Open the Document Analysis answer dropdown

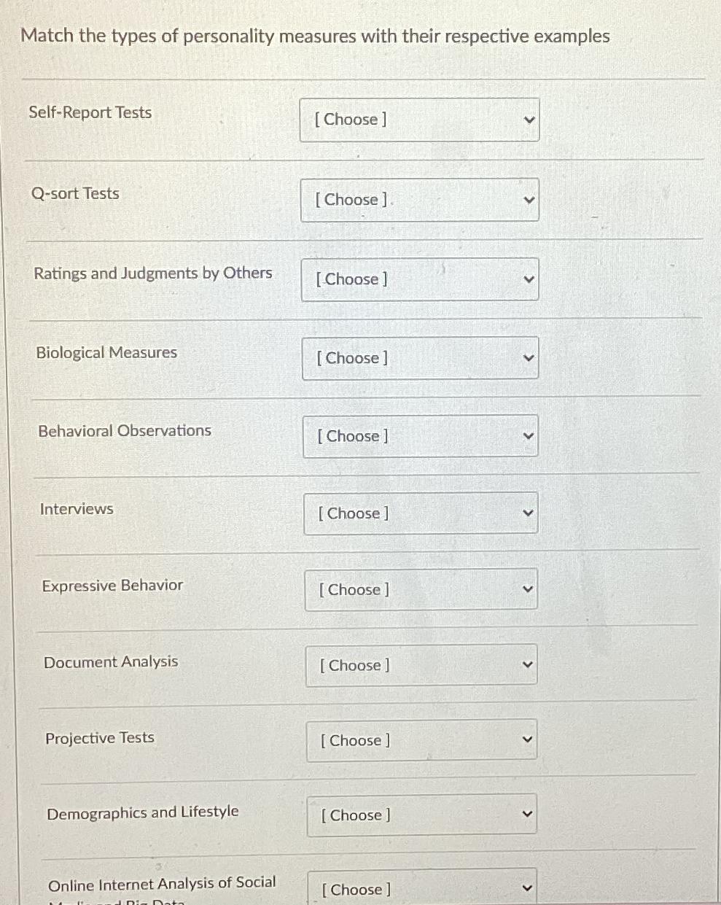coord(421,665)
